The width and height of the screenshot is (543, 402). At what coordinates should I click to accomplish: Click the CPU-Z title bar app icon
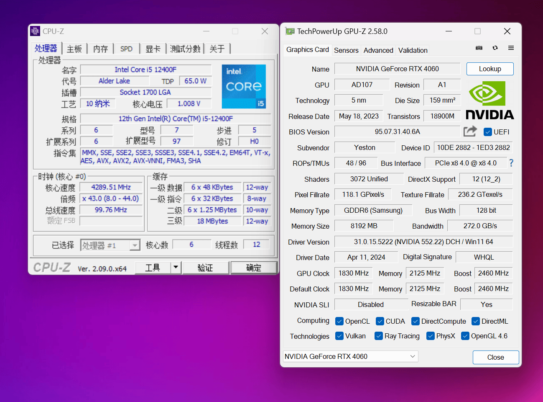point(36,31)
